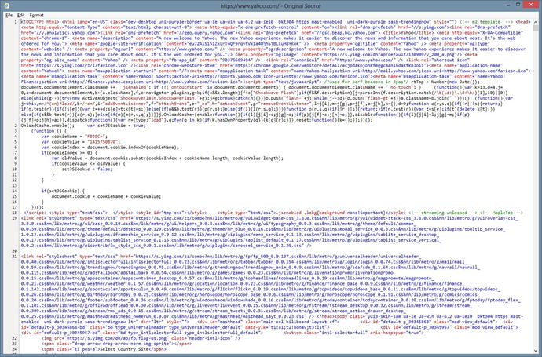542x357 pixels.
Task: Click line number 1 in the gutter
Action: click(15, 22)
